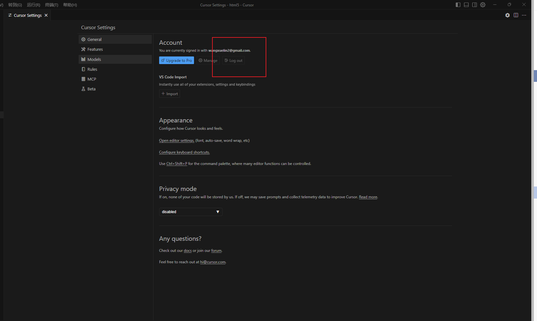
Task: Open settings gear in title bar
Action: coord(483,5)
